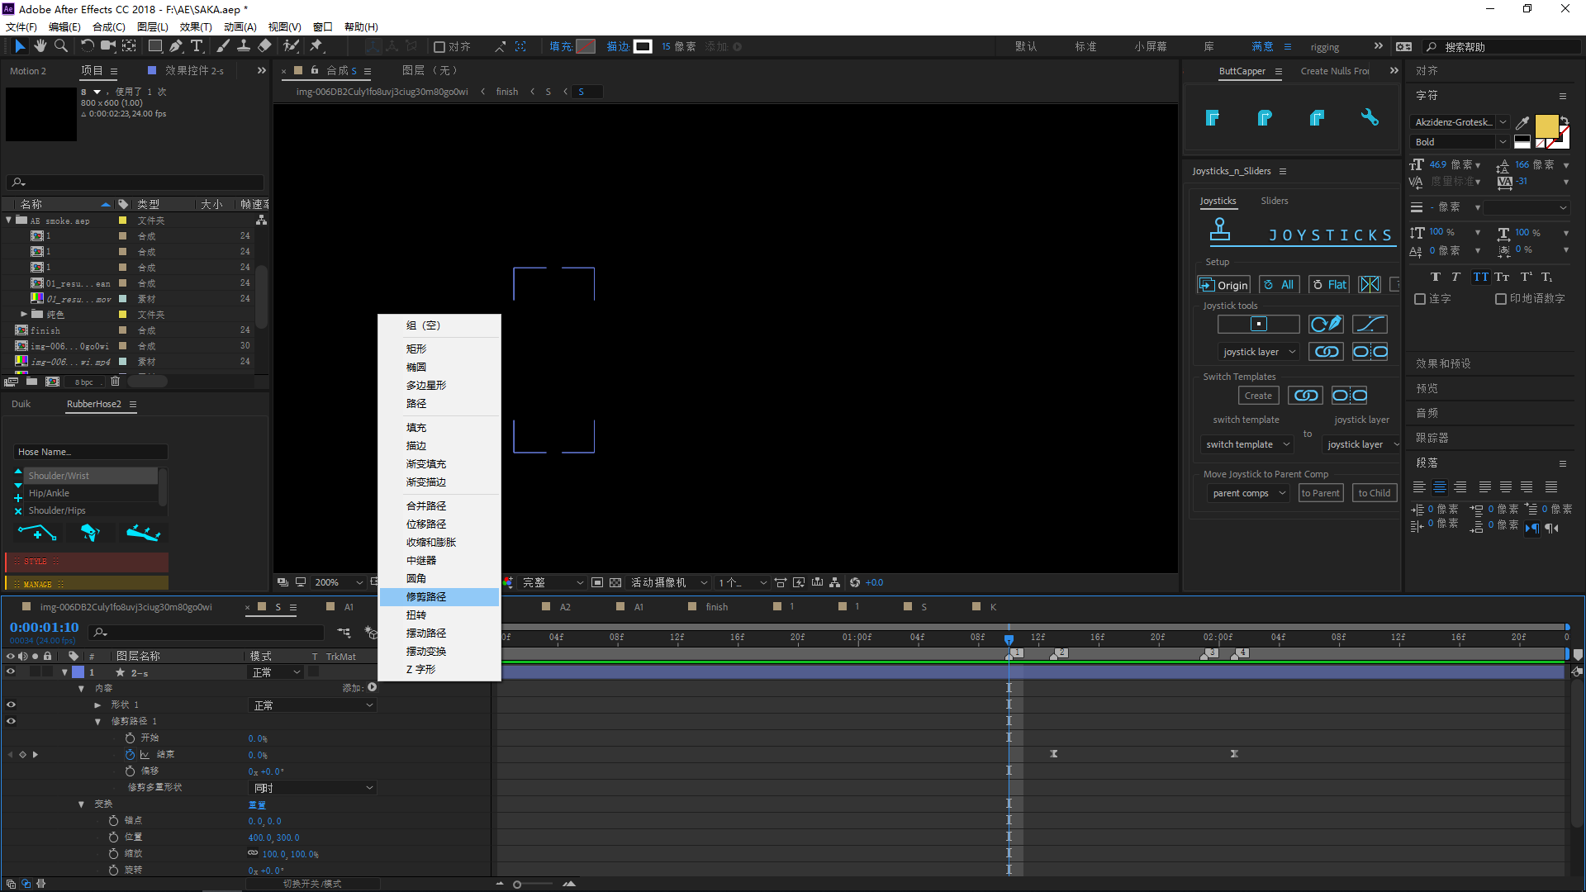Expand the 纯色 folder in project

[24, 314]
